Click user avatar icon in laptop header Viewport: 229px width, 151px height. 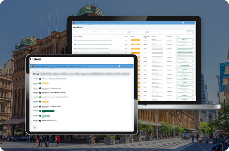pos(183,23)
